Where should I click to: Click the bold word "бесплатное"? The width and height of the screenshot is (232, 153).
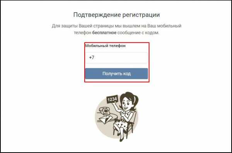coord(104,33)
